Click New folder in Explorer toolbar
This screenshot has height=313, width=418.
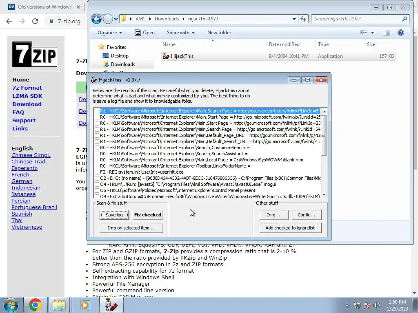tap(219, 33)
